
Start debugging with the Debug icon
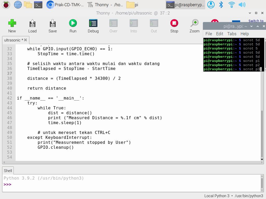(x=93, y=23)
